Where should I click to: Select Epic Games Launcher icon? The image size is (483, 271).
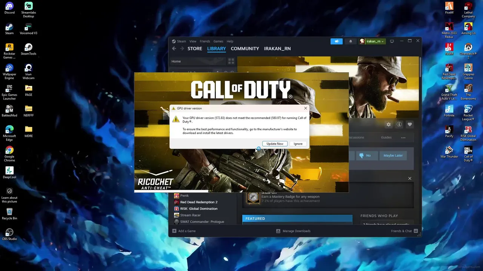coord(9,92)
